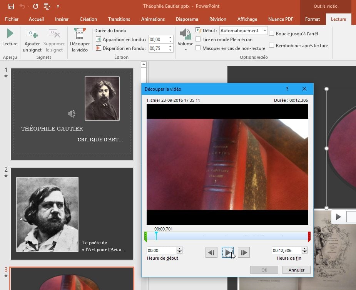Open the Transitions ribbon tab
This screenshot has height=290, width=356.
pos(119,19)
